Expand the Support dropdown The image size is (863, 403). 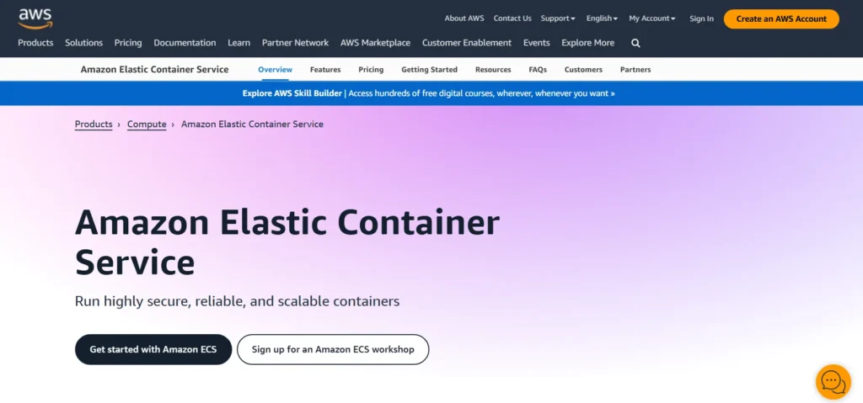pyautogui.click(x=558, y=19)
